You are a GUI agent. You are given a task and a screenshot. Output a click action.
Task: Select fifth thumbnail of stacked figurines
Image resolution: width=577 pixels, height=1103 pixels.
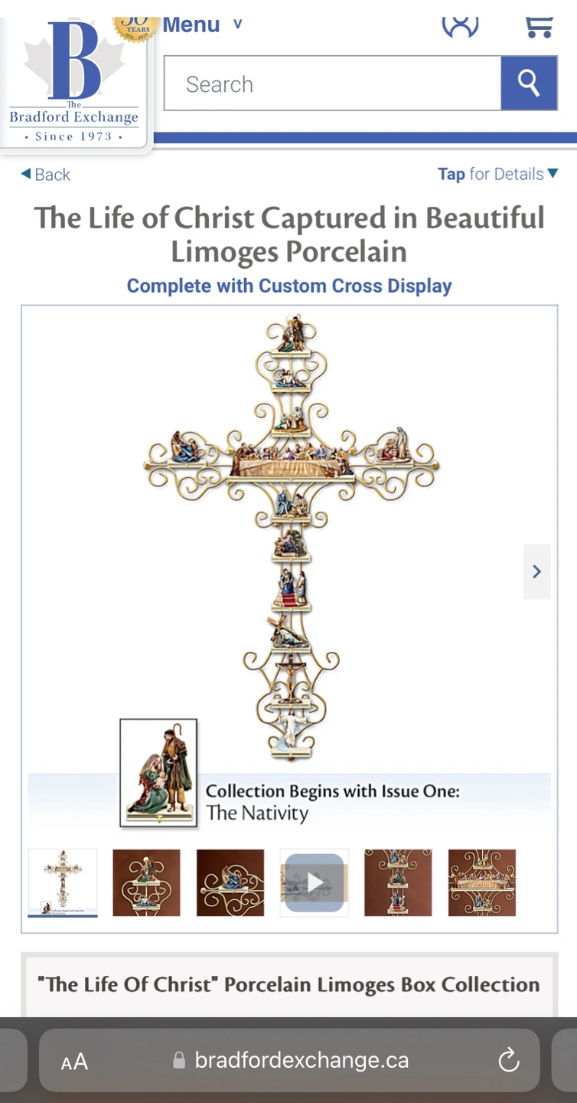click(x=398, y=882)
